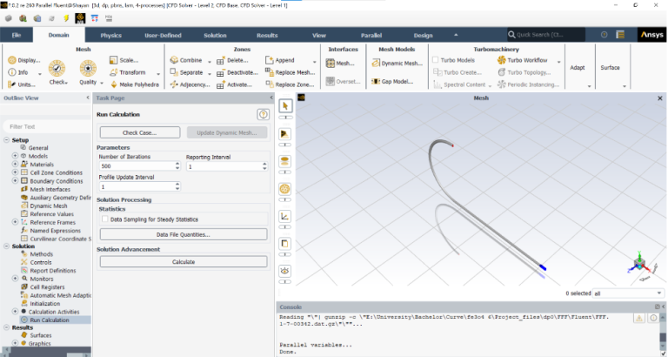Open Delete zones dialog
668x357 pixels.
pos(232,60)
